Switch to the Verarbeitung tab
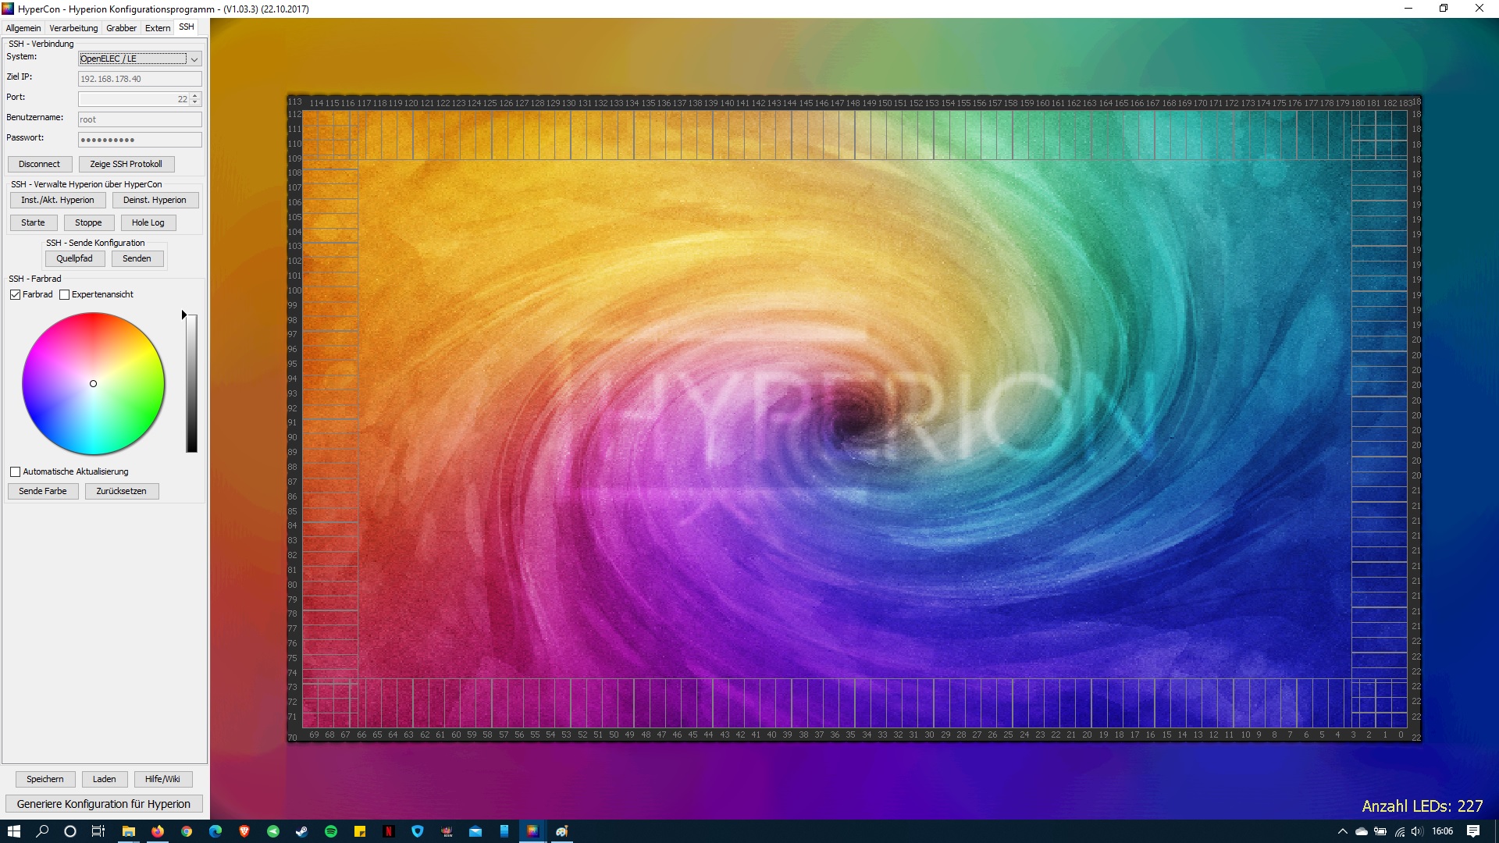The height and width of the screenshot is (843, 1499). click(73, 28)
